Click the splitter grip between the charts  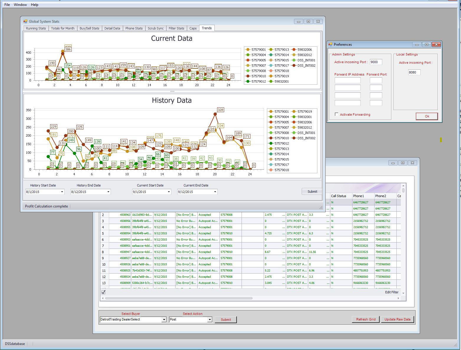click(172, 91)
